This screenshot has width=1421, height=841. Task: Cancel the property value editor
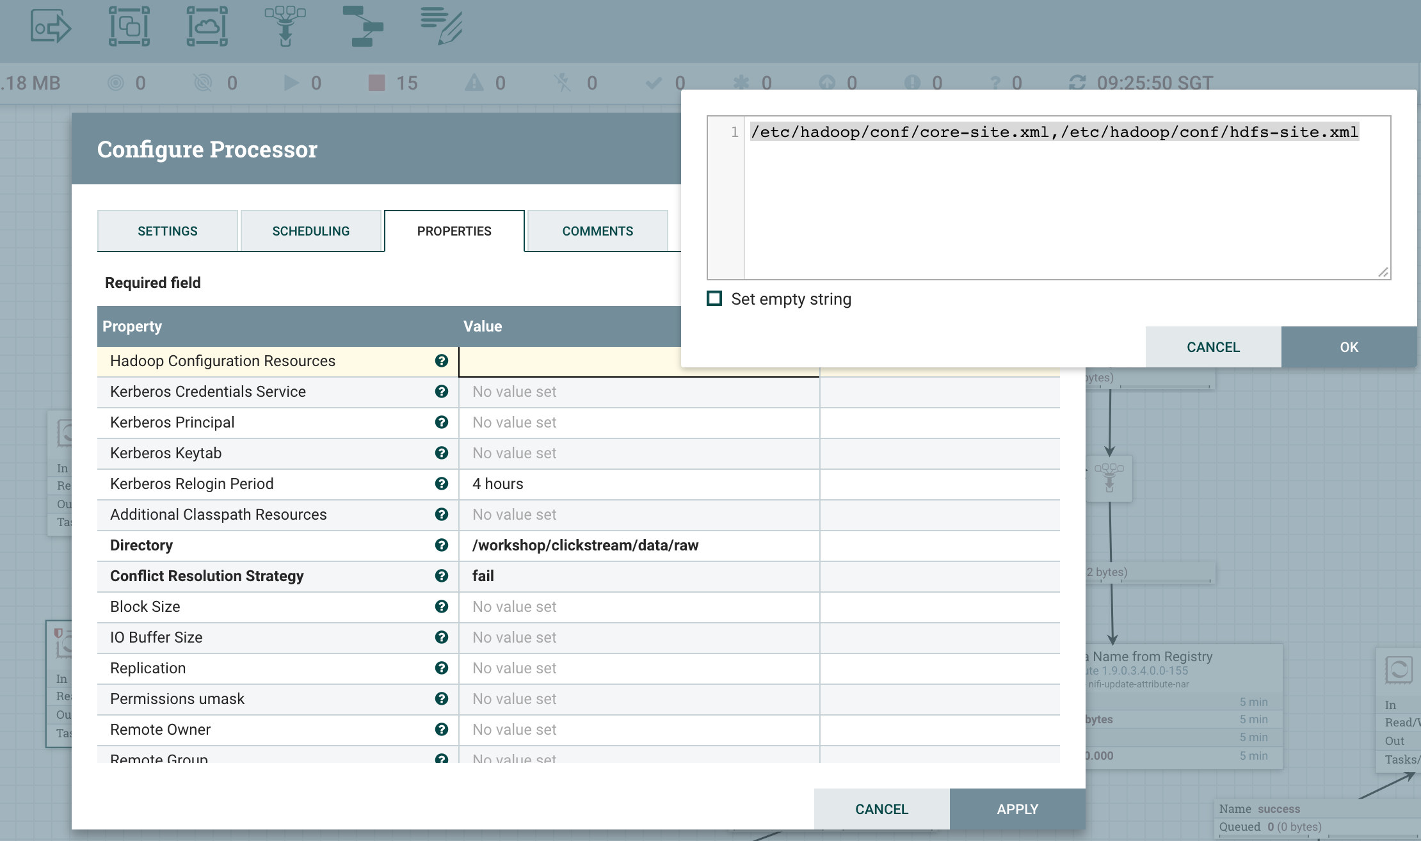pos(1214,347)
